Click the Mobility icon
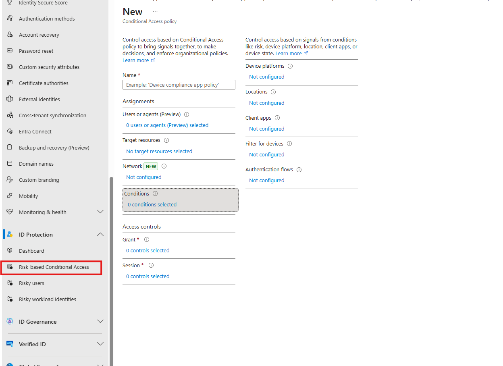503x366 pixels. tap(10, 196)
